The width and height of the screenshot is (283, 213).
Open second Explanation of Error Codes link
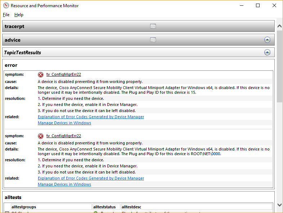91,178
